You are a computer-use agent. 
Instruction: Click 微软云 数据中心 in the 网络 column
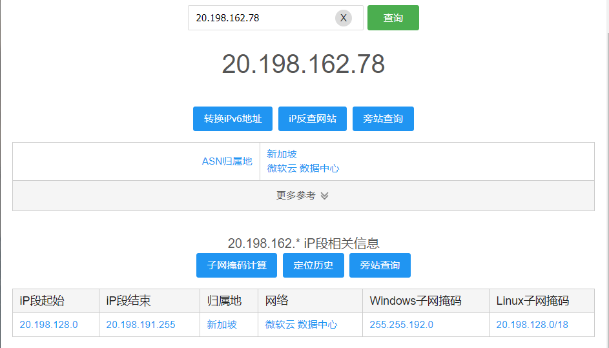coord(301,325)
